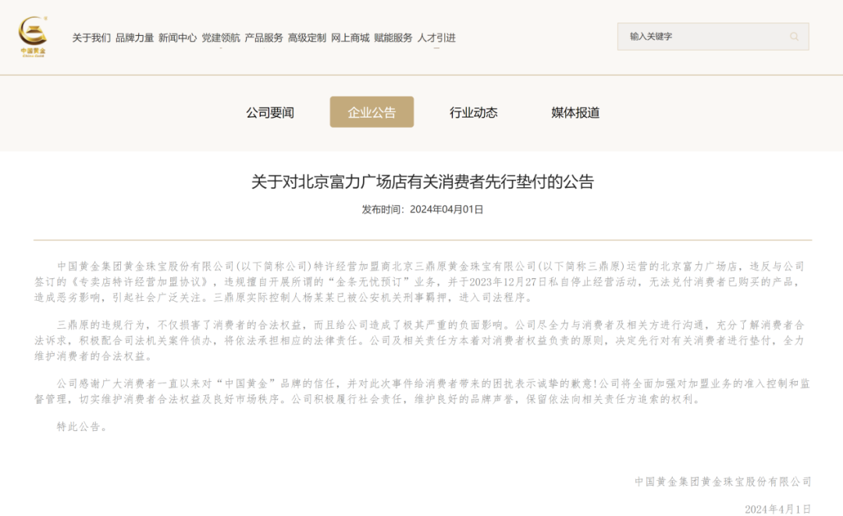Select 产品服务 from the top navigation

[263, 37]
